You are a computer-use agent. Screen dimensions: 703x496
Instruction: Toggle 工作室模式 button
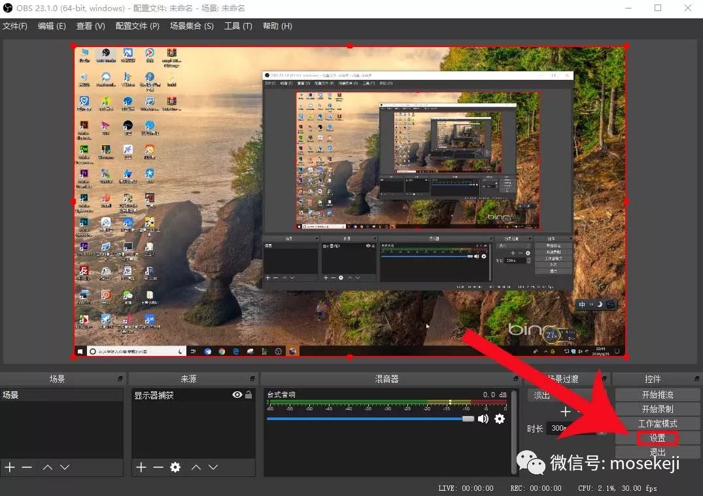(x=657, y=423)
